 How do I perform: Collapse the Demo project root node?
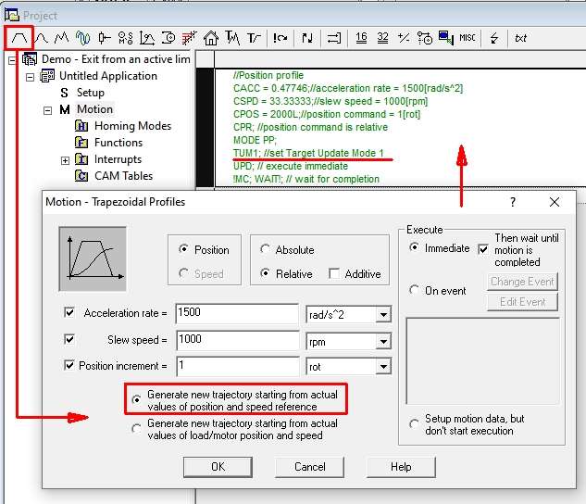pos(12,60)
